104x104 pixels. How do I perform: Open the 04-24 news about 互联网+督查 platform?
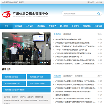coord(75,46)
